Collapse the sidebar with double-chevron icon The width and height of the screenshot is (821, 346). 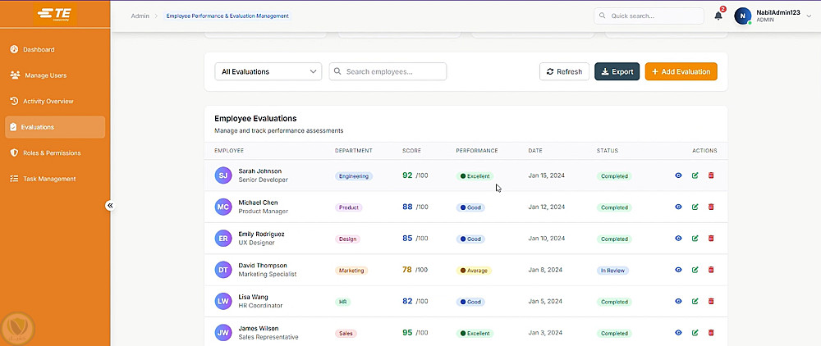pos(109,206)
